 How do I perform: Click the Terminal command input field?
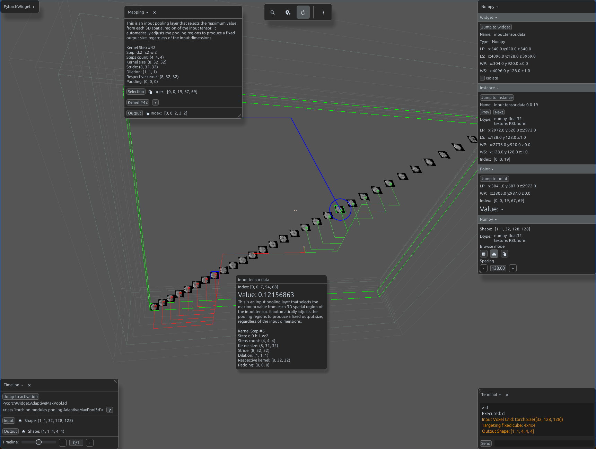click(x=544, y=443)
